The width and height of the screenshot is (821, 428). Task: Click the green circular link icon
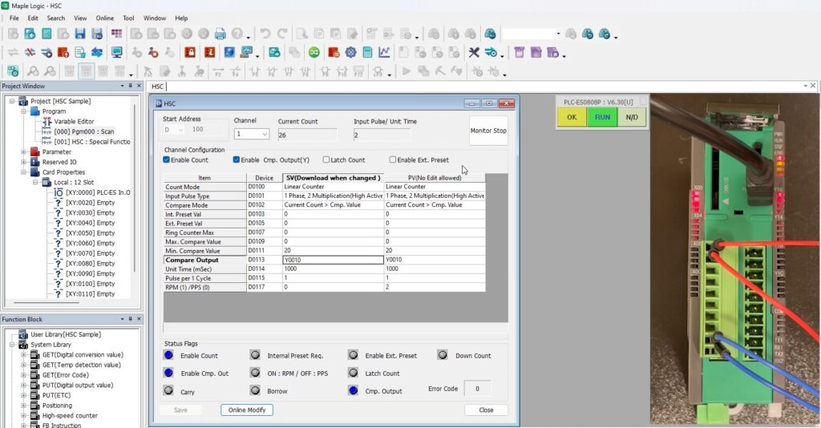[x=313, y=53]
